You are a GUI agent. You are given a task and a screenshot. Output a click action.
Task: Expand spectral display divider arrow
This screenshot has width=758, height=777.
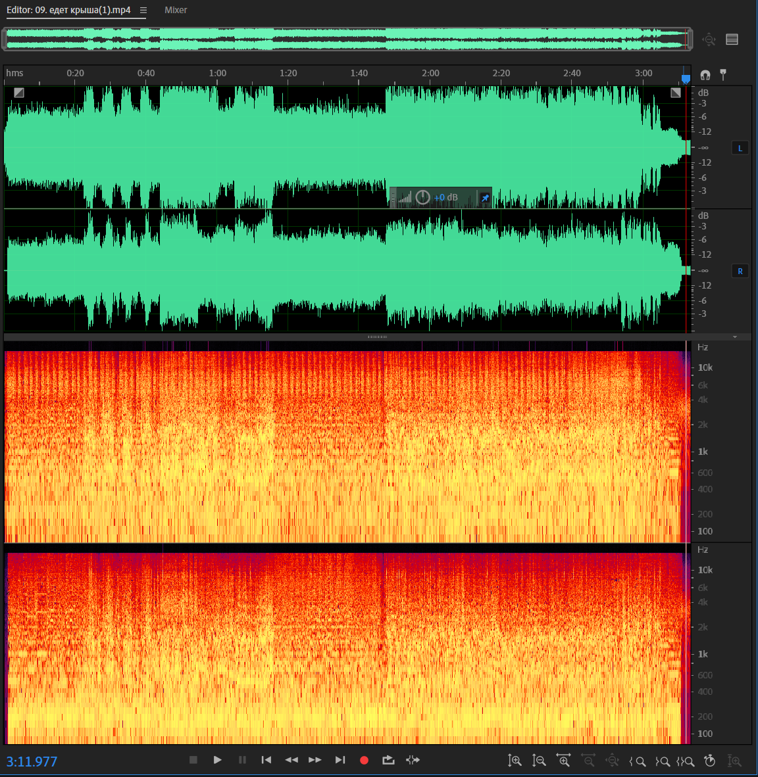point(735,337)
